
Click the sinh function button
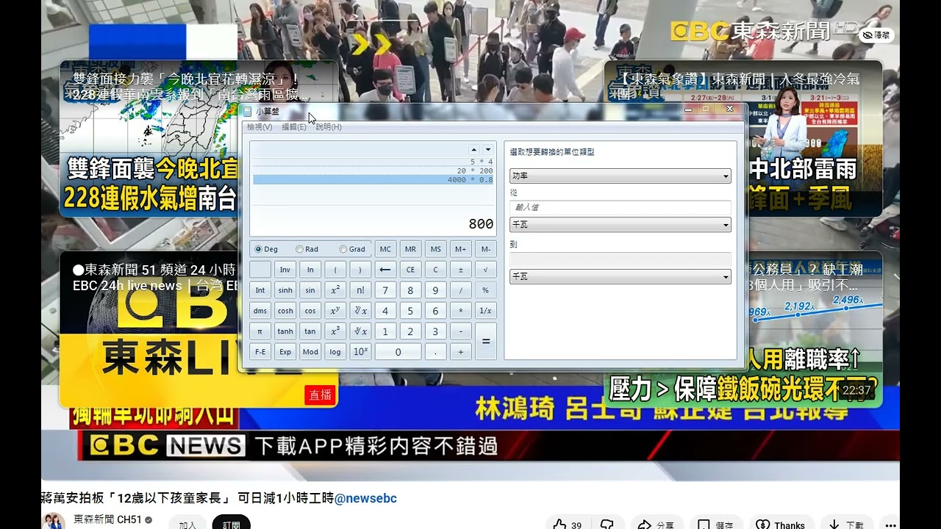pyautogui.click(x=285, y=290)
